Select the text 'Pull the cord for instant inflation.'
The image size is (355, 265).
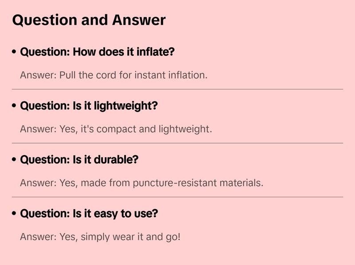133,75
